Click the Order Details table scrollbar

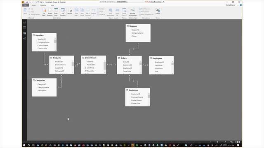105,66
